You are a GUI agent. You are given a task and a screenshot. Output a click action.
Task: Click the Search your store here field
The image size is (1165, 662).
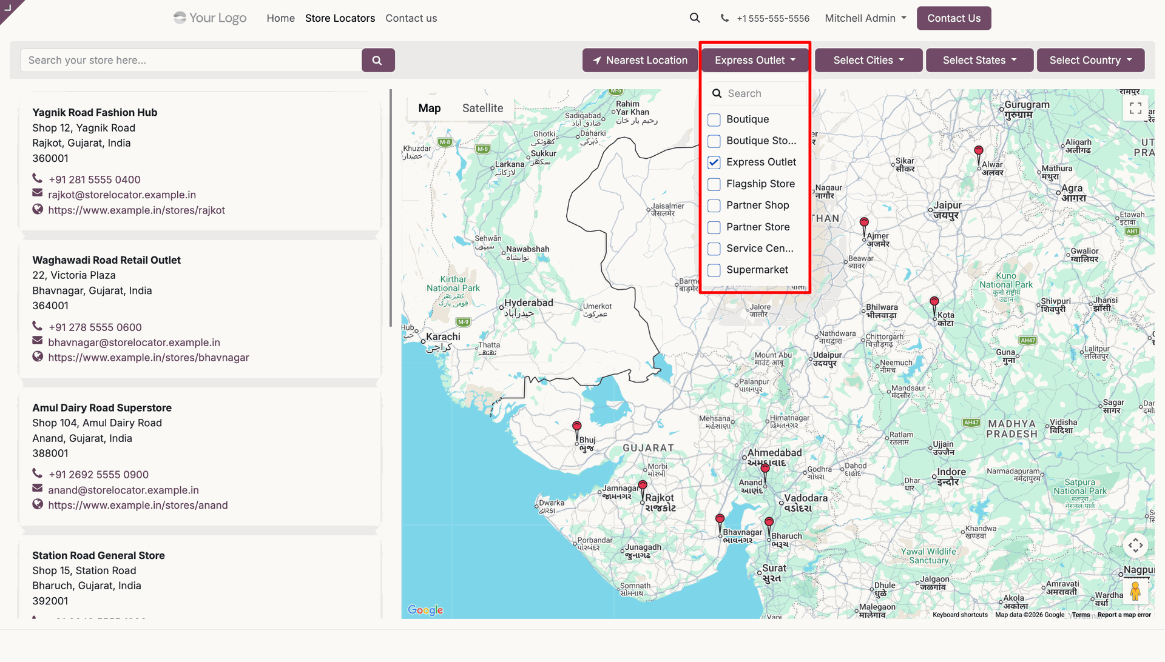tap(191, 60)
